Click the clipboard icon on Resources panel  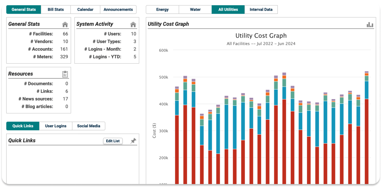pos(65,74)
